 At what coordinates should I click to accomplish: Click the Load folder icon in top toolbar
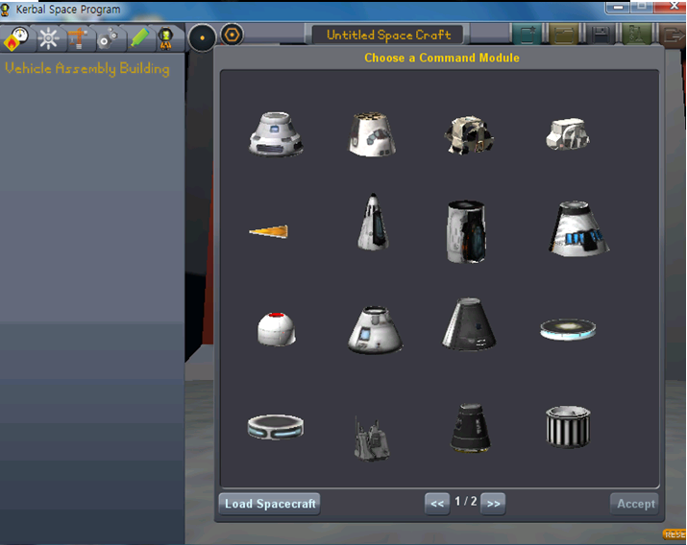click(x=564, y=35)
